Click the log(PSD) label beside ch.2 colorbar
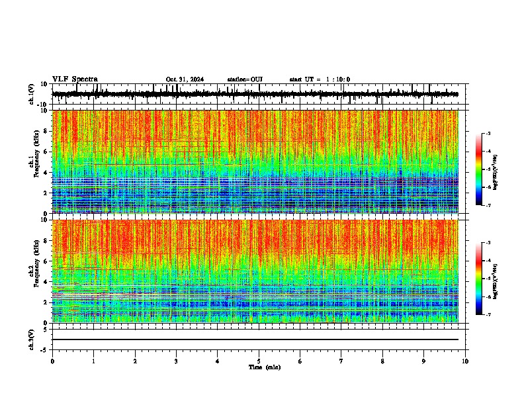Screen dimensions: 524x405 pos(495,281)
